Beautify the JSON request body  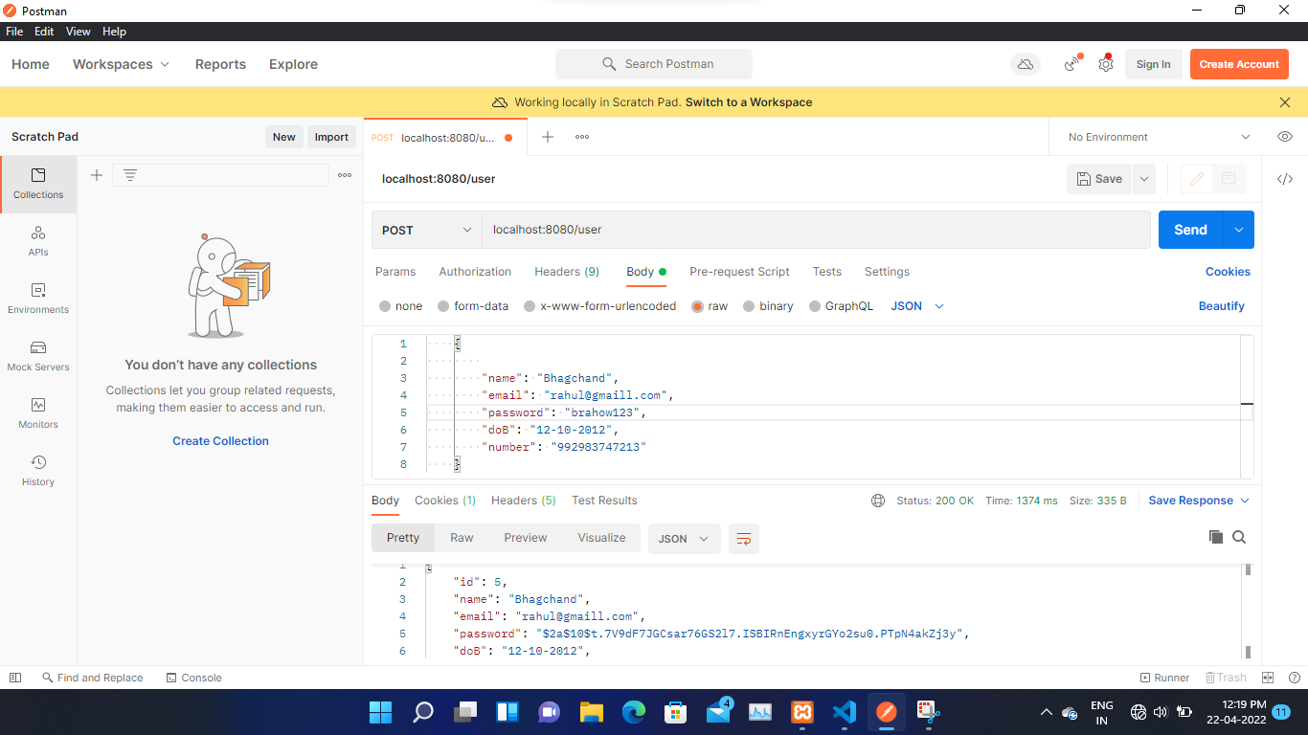click(x=1221, y=306)
